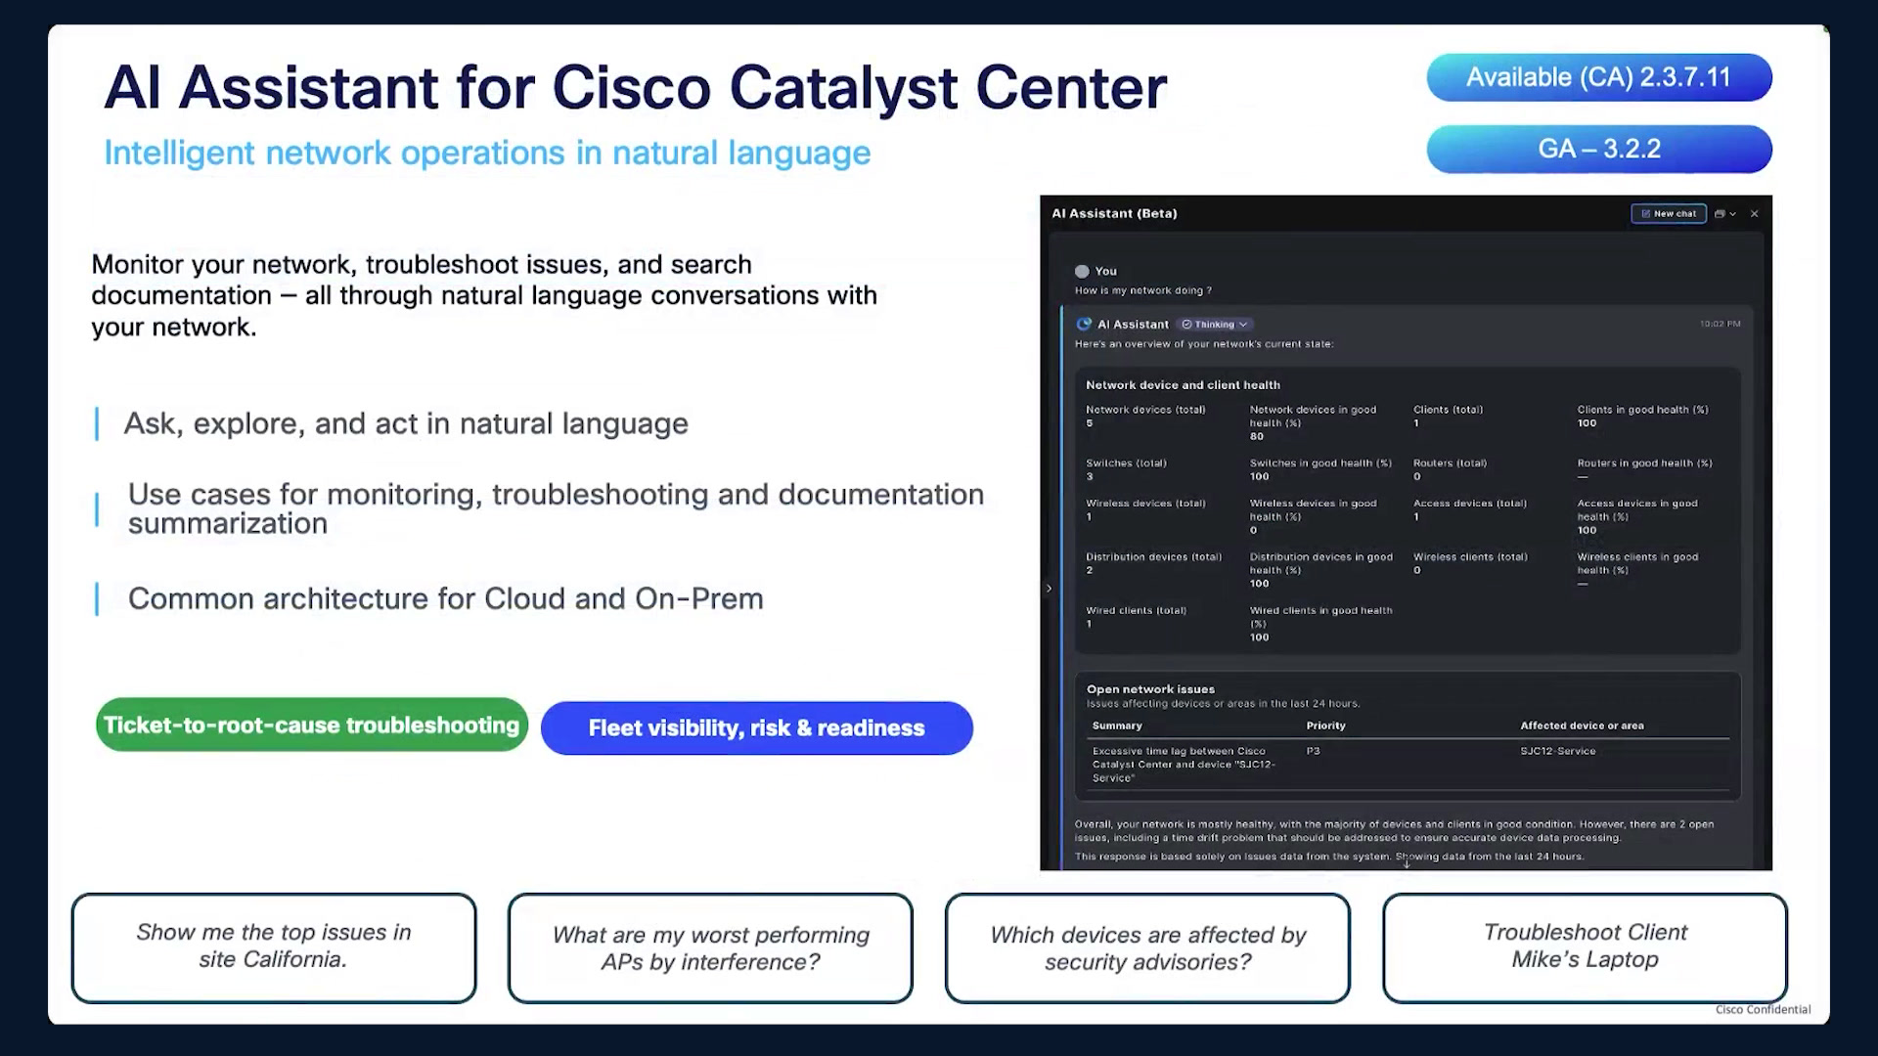Select the P3 priority cell
1878x1056 pixels.
tap(1313, 751)
